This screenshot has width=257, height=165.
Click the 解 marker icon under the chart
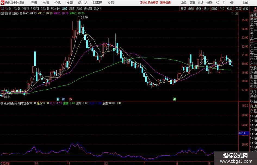tap(58, 99)
